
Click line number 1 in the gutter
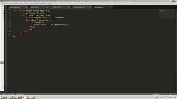pyautogui.click(x=10, y=11)
